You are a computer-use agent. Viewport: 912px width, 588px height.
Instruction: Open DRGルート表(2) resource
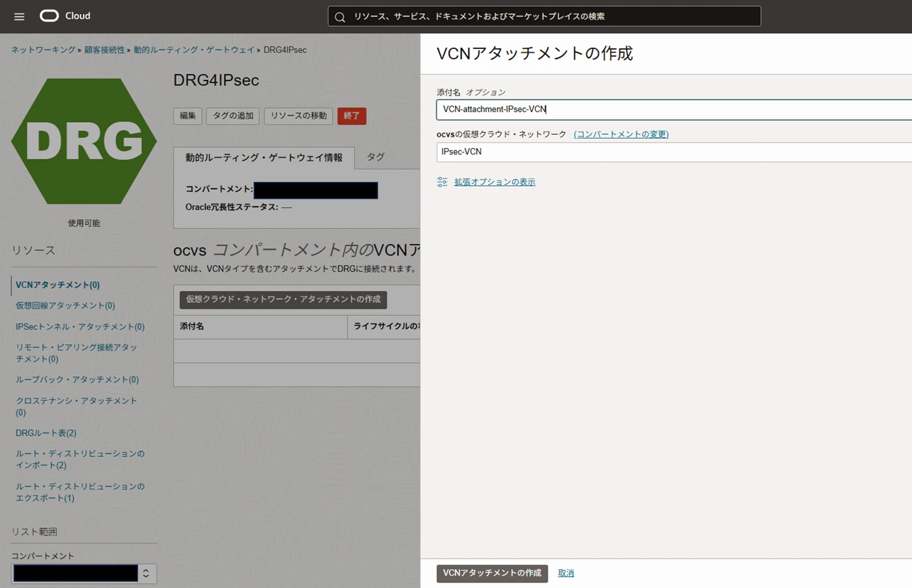(46, 433)
